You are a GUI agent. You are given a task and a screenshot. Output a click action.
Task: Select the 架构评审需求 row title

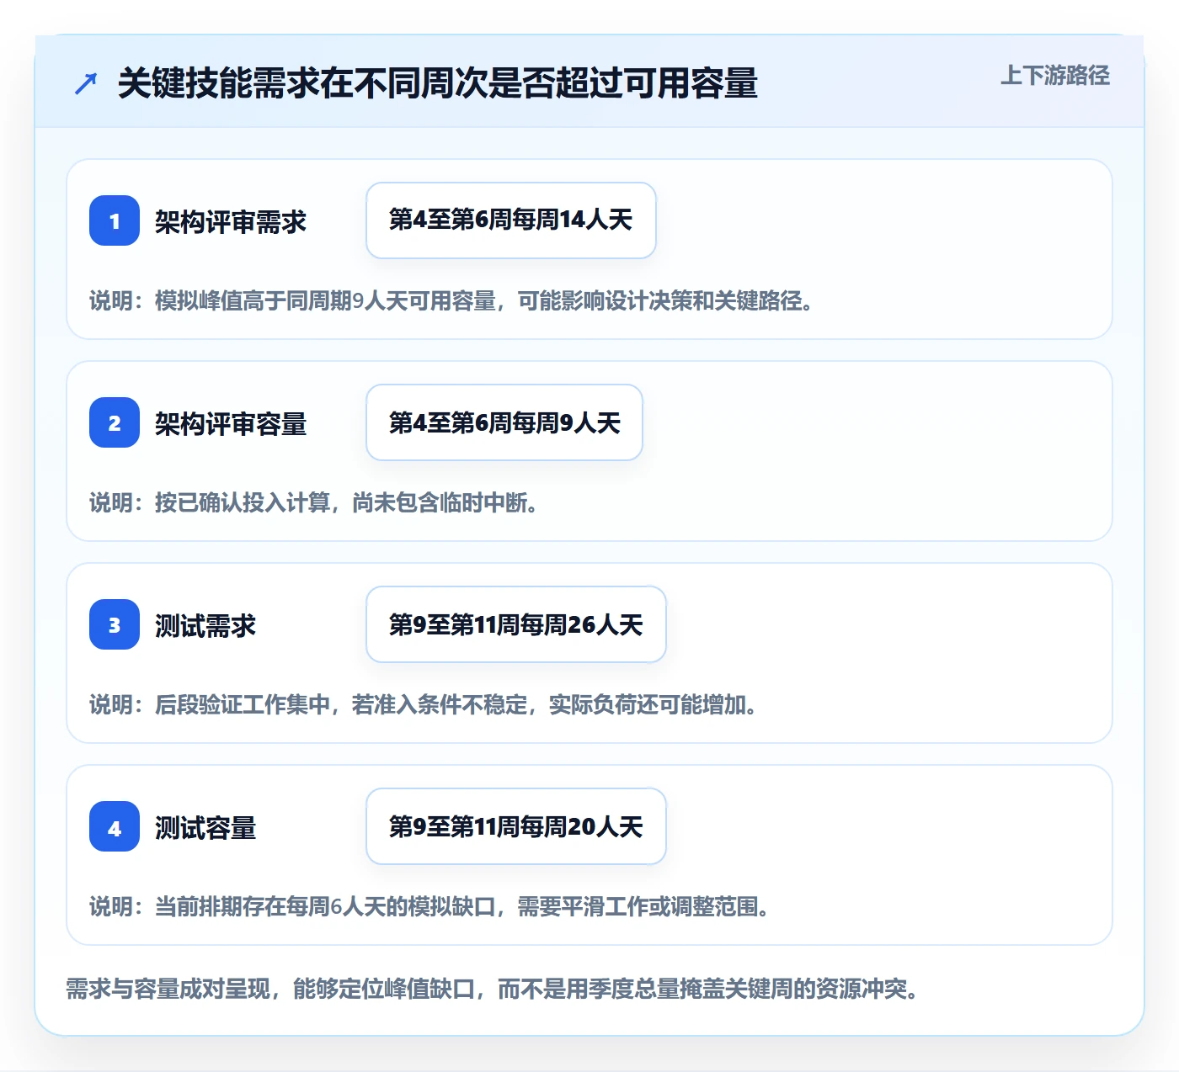click(231, 222)
